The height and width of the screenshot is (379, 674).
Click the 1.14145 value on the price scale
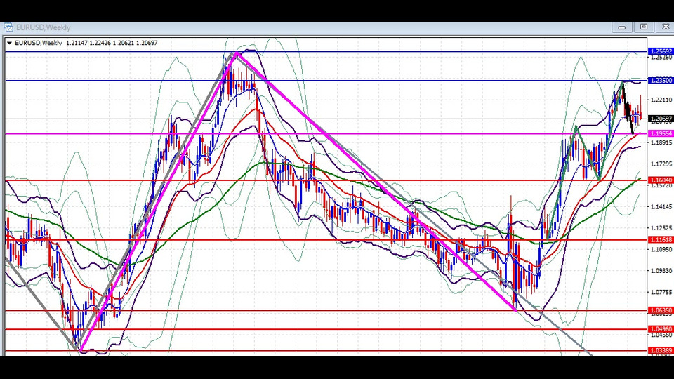[661, 206]
